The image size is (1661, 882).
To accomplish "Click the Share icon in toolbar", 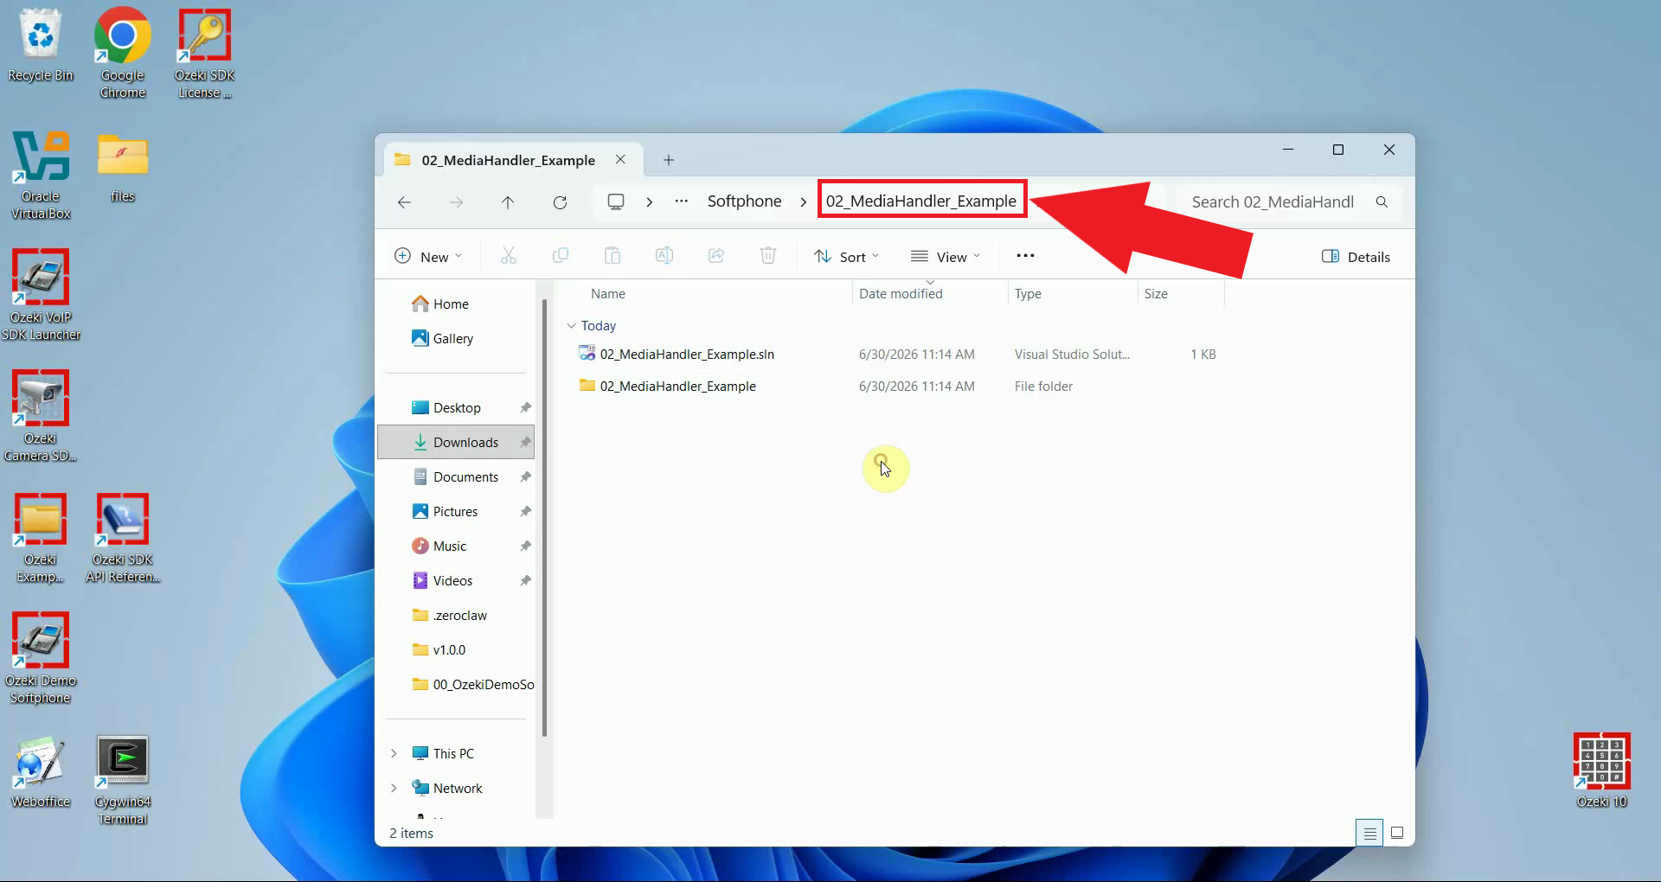I will tap(716, 256).
